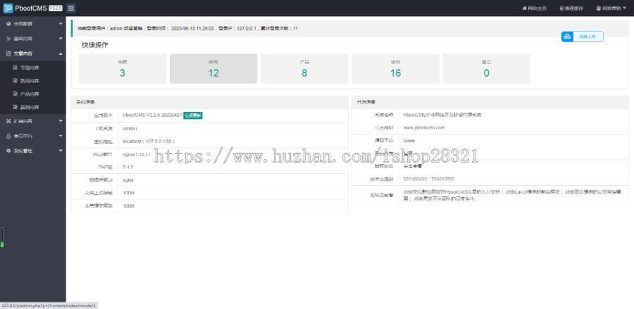This screenshot has width=634, height=309.
Task: Click the lock icon beside 会员中心
Action: pos(8,136)
